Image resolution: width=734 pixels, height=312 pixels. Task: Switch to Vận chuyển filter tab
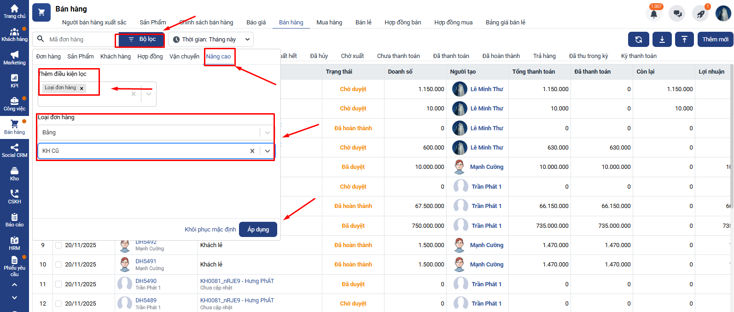[184, 57]
